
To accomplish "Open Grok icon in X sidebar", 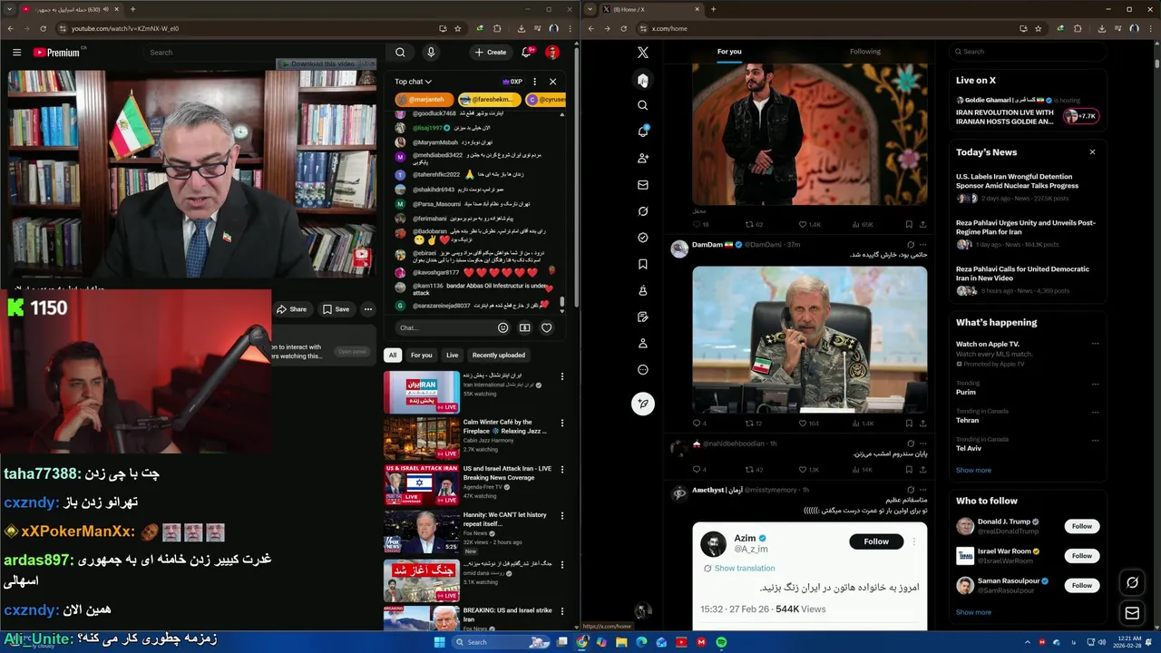I will (643, 211).
